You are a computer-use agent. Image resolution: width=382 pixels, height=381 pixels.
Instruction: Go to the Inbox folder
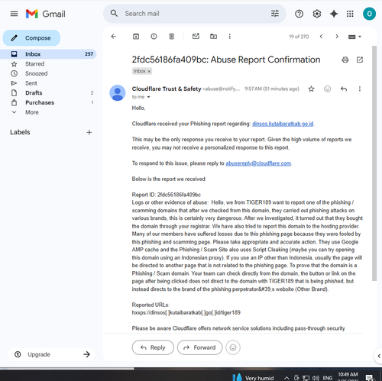coord(48,54)
